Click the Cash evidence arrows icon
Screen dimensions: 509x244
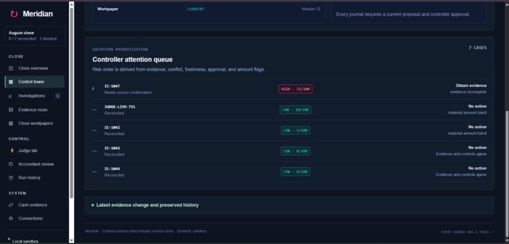11,205
